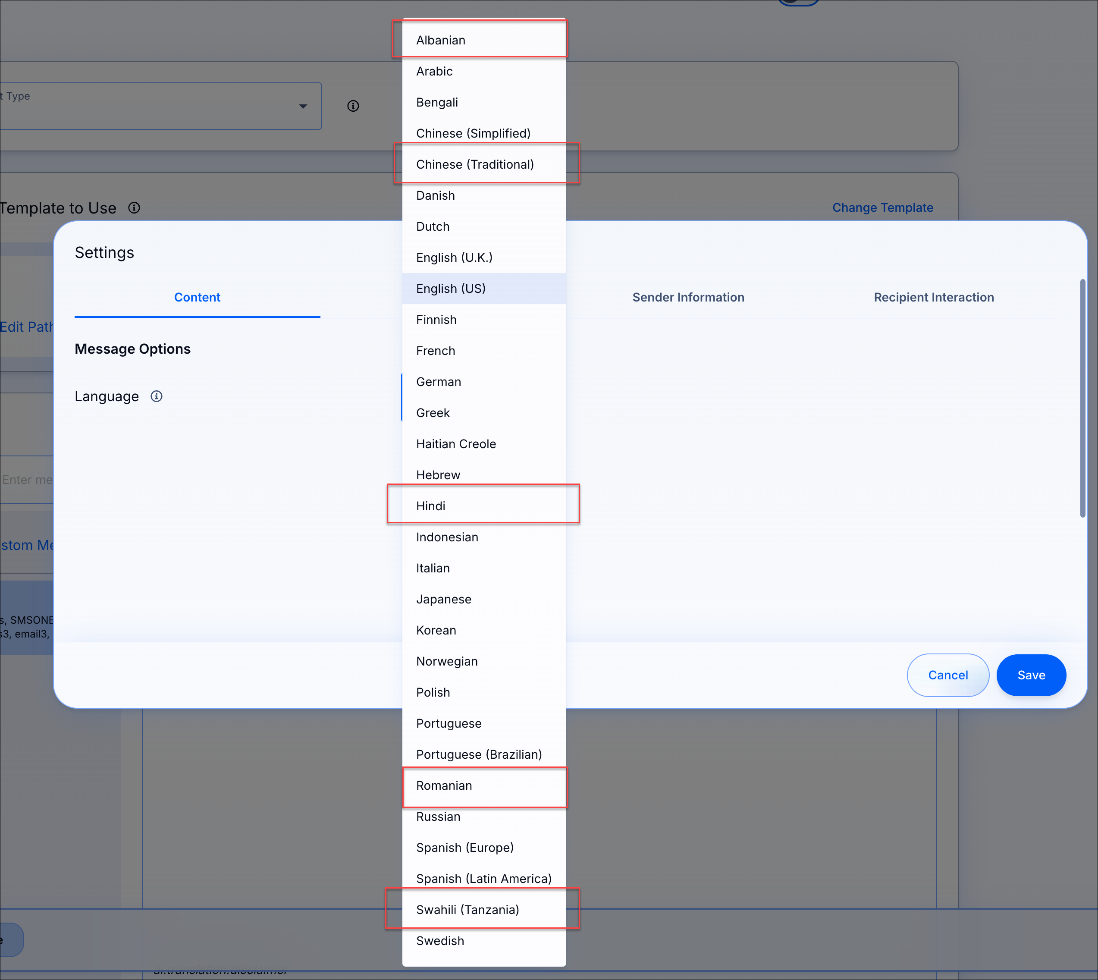Viewport: 1098px width, 980px height.
Task: Pick Hindi in the language dropdown
Action: [x=430, y=506]
